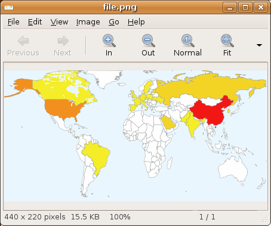Expand the toolbar overflow arrow
Viewport: 271px width, 226px height.
[x=259, y=45]
